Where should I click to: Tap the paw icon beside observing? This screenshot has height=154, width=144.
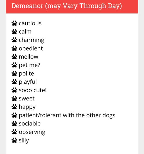point(14,132)
